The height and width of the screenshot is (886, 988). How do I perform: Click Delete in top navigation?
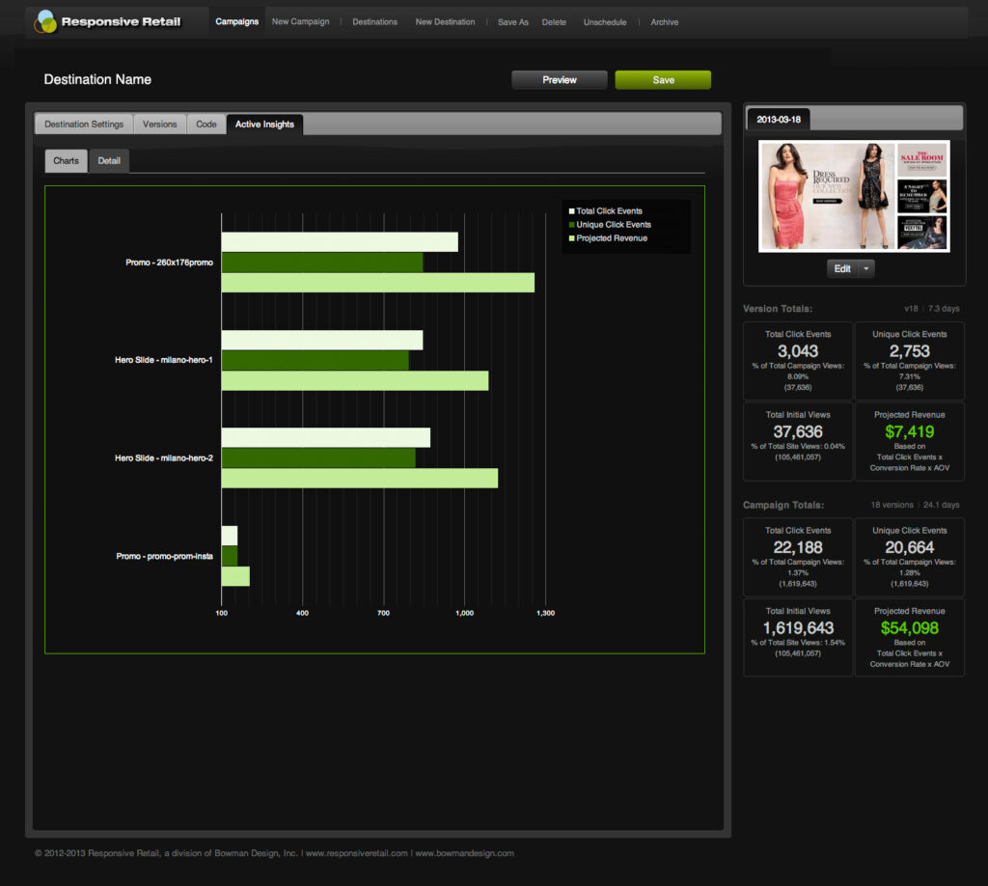click(554, 22)
